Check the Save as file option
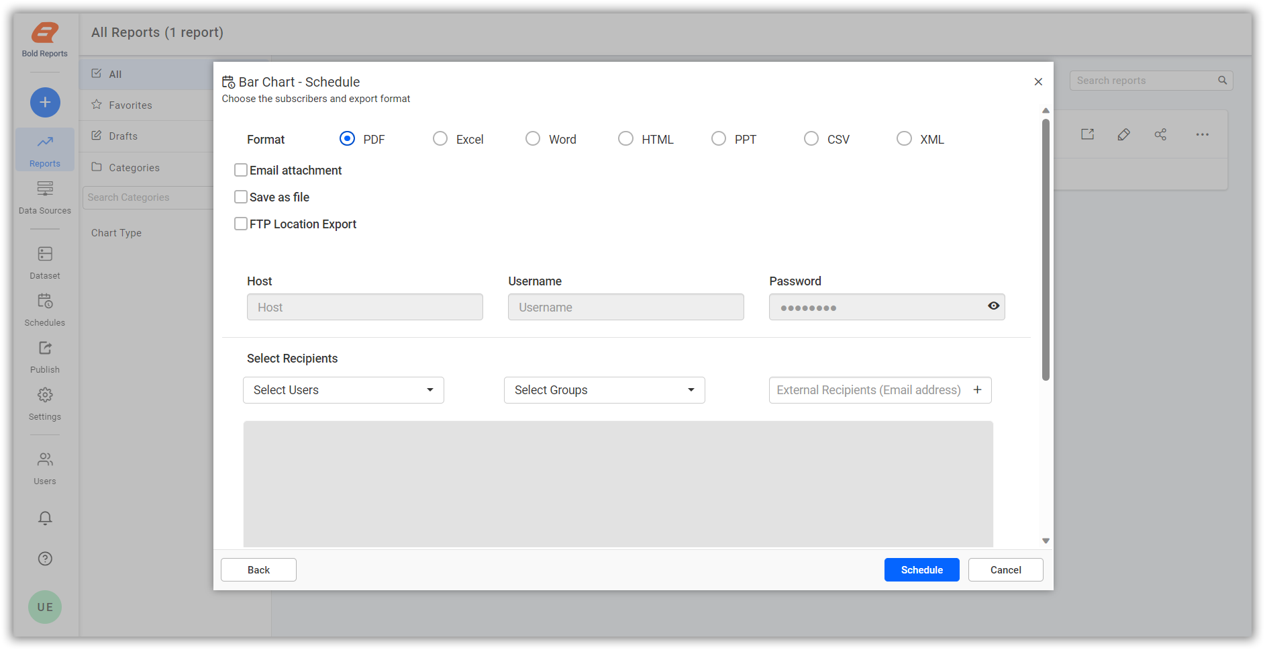The width and height of the screenshot is (1265, 650). (241, 196)
